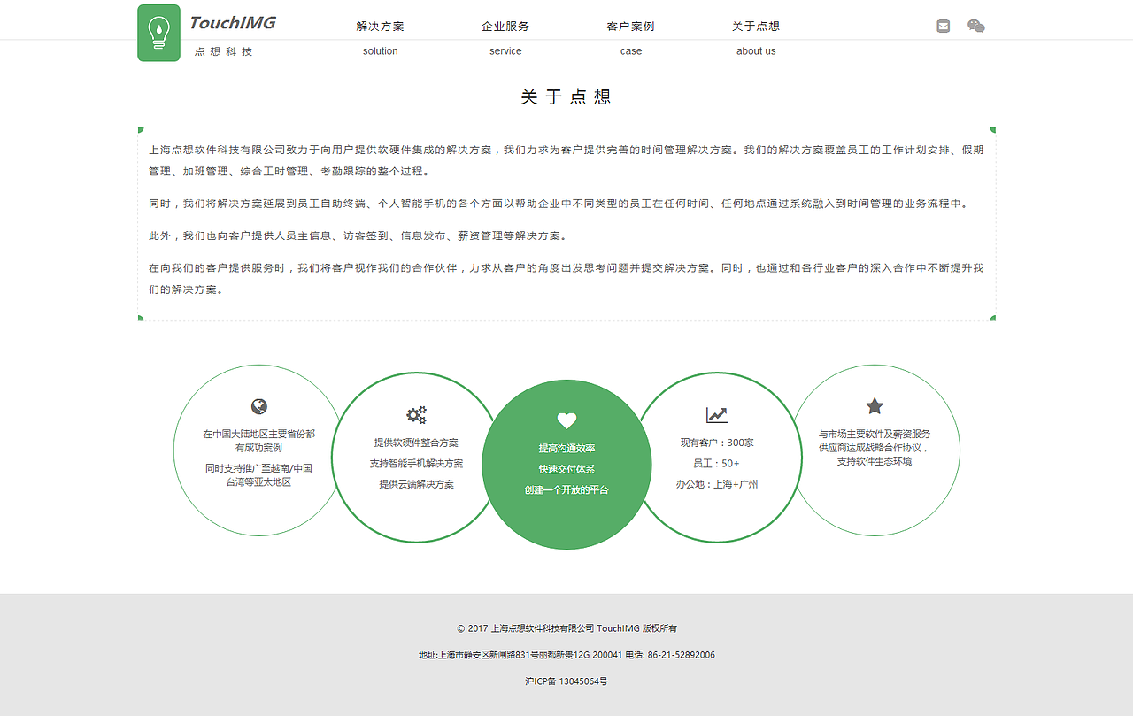Click the TouchIMG brand name in header
This screenshot has height=716, width=1133.
[231, 22]
